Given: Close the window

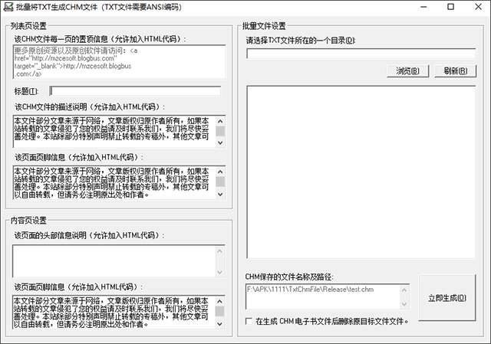Looking at the screenshot, I should [x=478, y=7].
